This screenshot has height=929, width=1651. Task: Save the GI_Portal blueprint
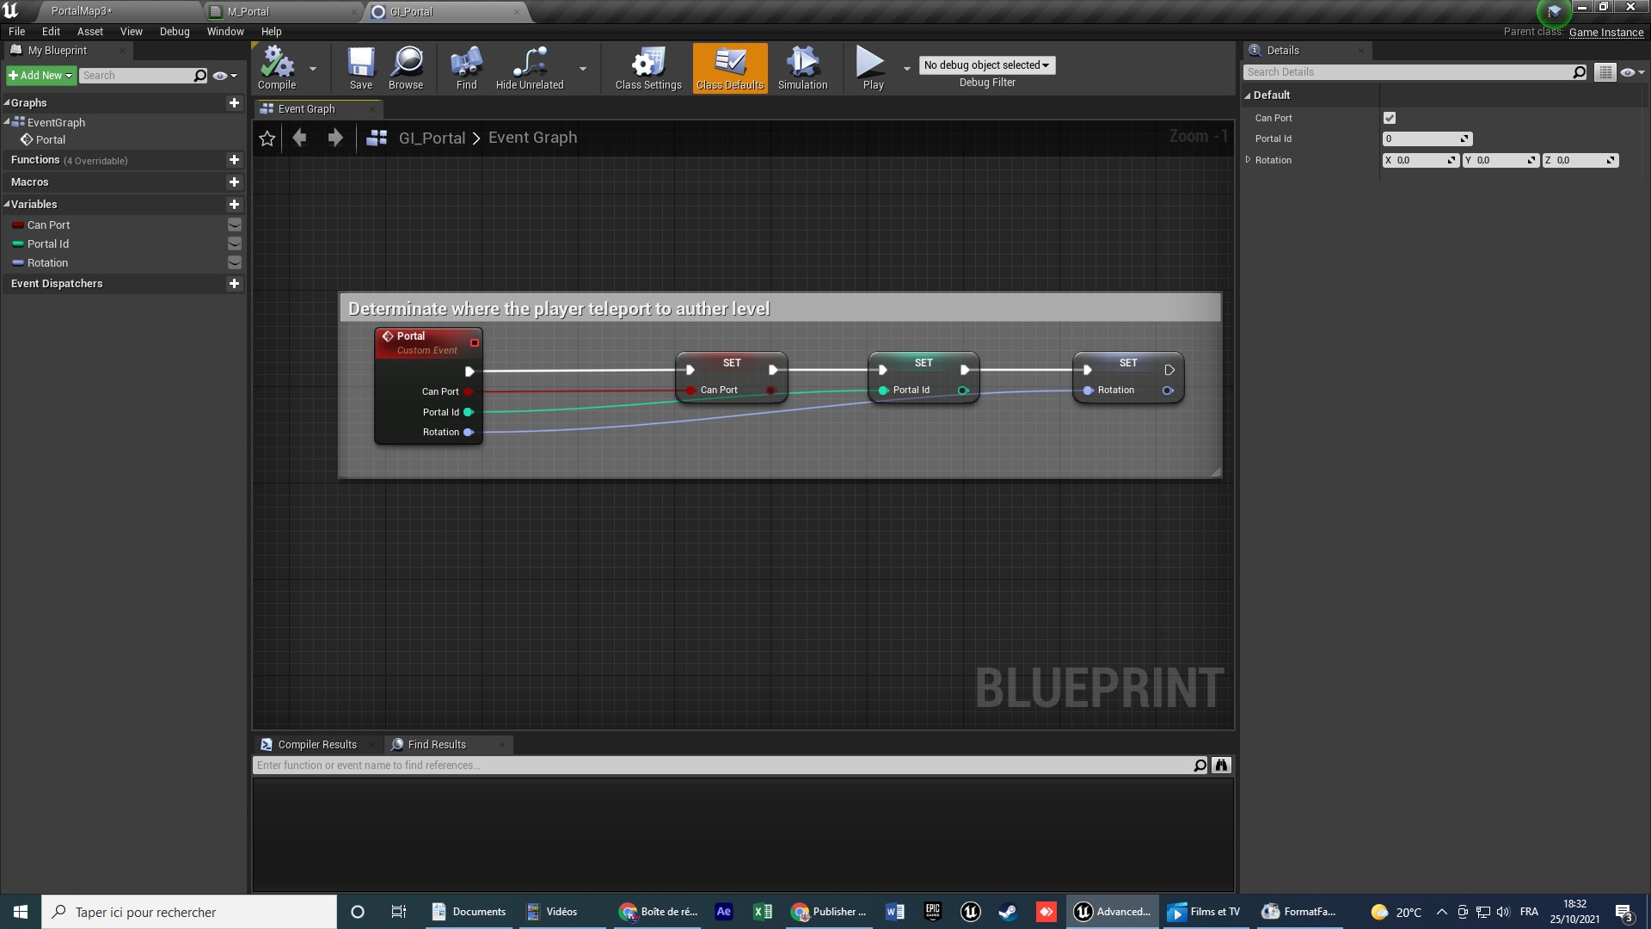point(360,68)
